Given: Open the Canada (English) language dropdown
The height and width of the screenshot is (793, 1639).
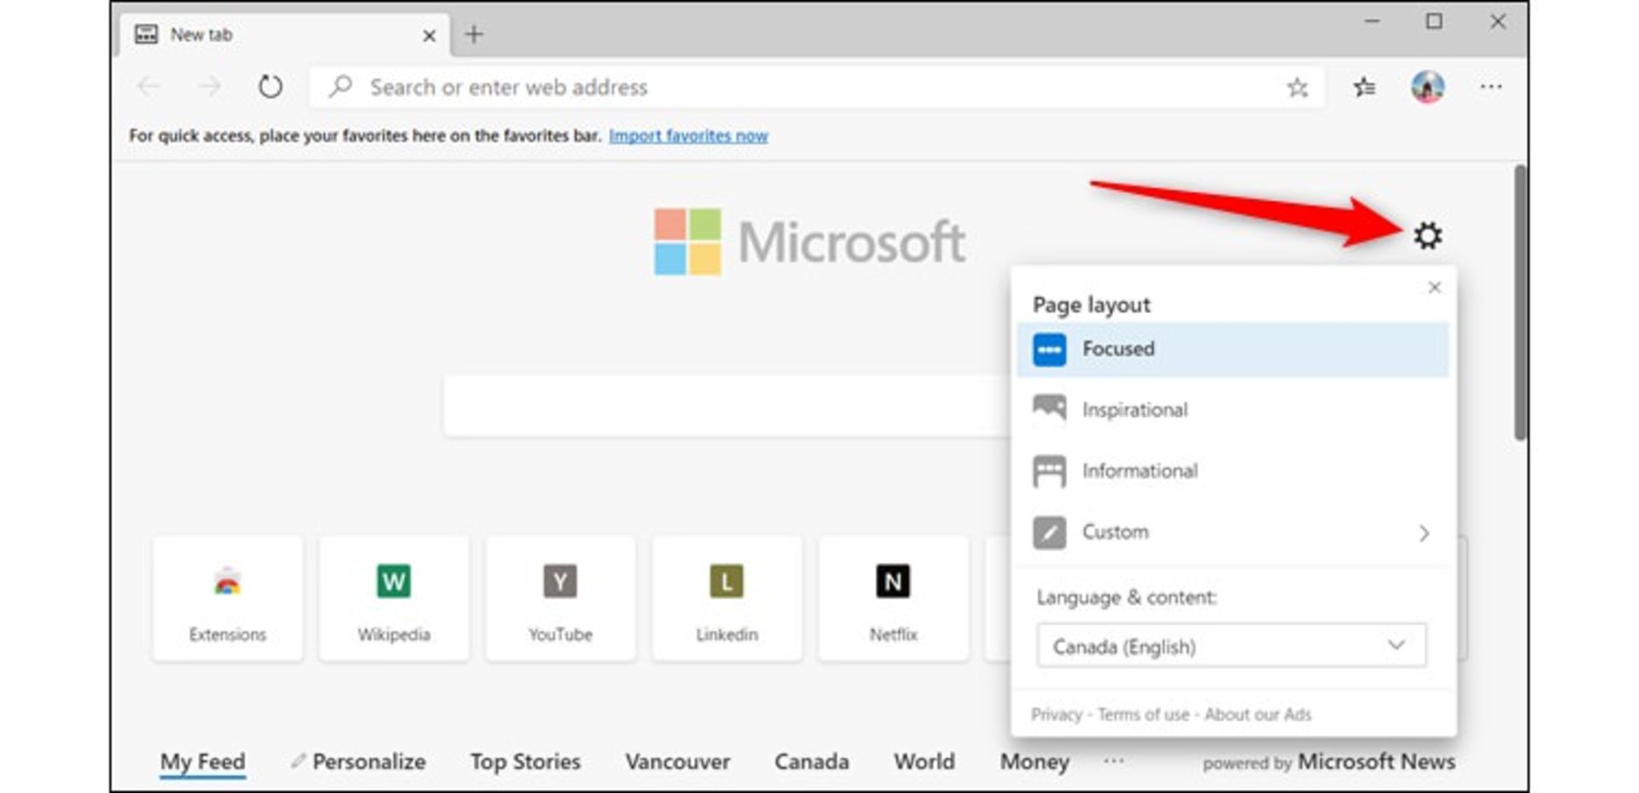Looking at the screenshot, I should coord(1231,645).
